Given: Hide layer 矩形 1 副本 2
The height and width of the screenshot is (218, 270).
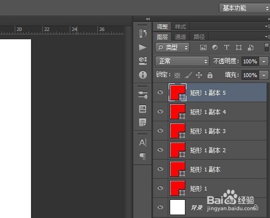Looking at the screenshot, I should tap(160, 150).
